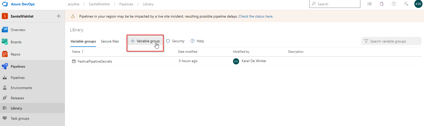Click the Environments icon in sidebar
The width and height of the screenshot is (424, 126).
pyautogui.click(x=5, y=88)
